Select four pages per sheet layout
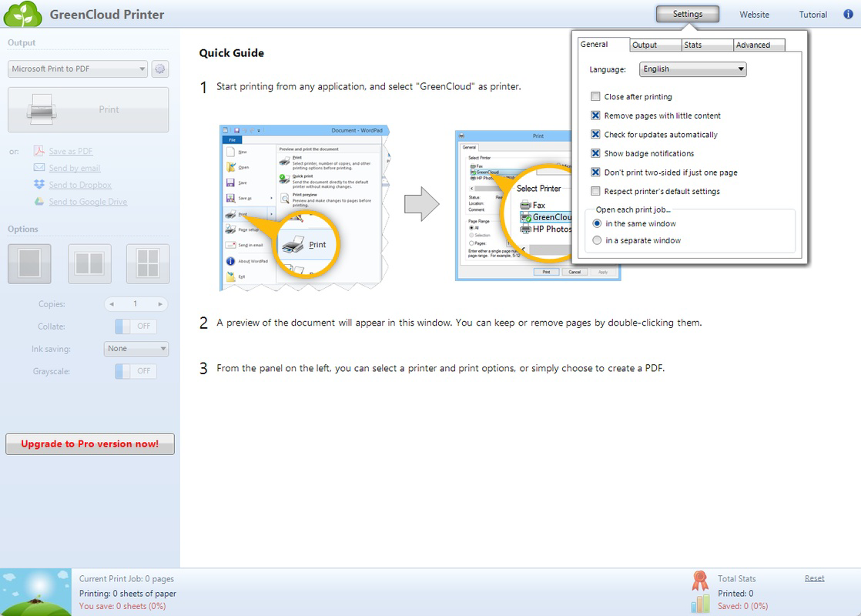Viewport: 861px width, 616px height. 148,263
